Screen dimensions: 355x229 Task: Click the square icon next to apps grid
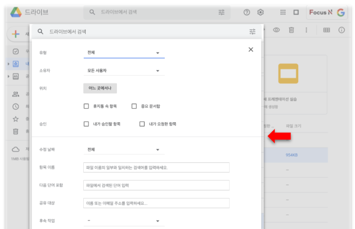tap(296, 12)
